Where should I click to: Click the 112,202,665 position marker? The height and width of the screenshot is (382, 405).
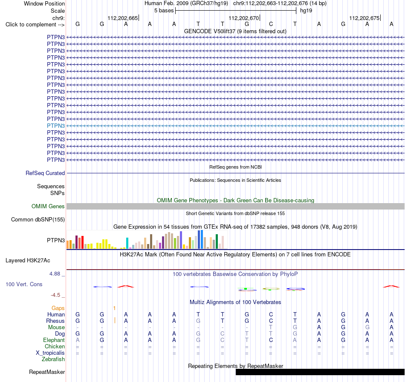123,18
